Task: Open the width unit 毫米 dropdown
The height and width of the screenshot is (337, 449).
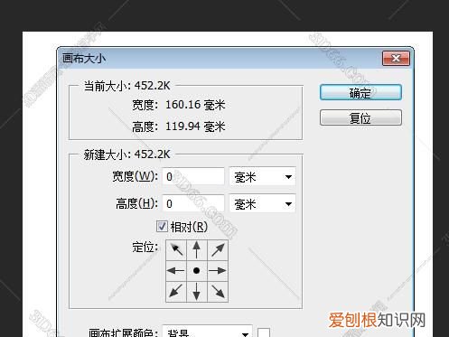Action: click(x=262, y=176)
